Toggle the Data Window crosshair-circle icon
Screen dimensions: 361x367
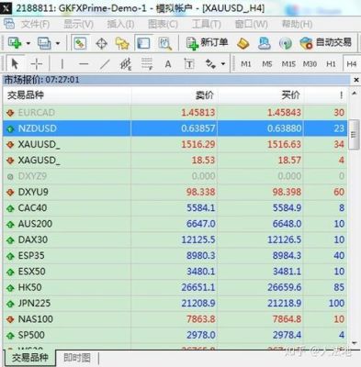point(101,43)
